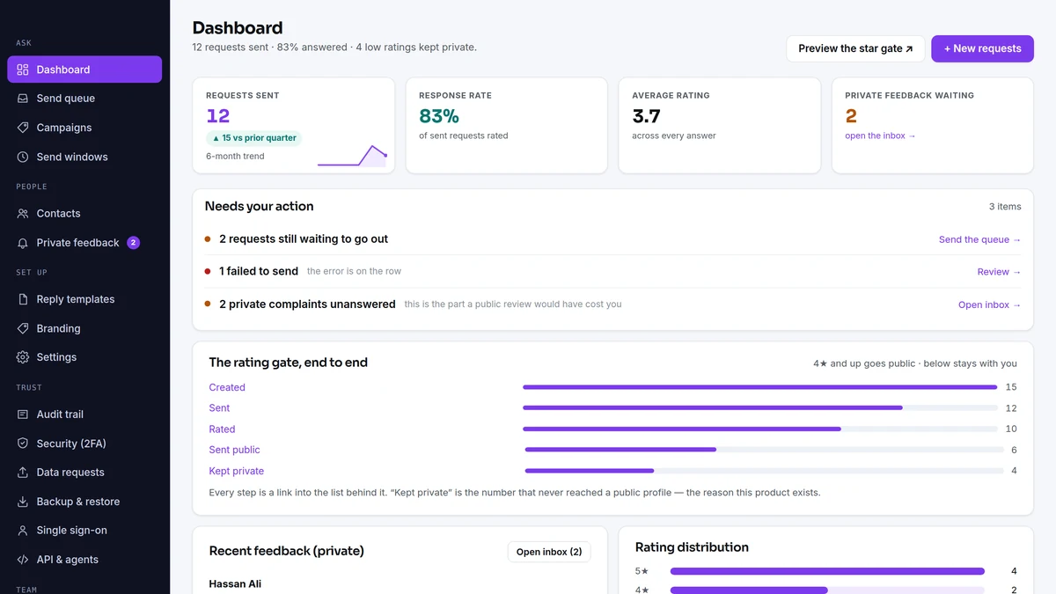Click the Audit trail list icon
The image size is (1056, 594).
tap(23, 414)
